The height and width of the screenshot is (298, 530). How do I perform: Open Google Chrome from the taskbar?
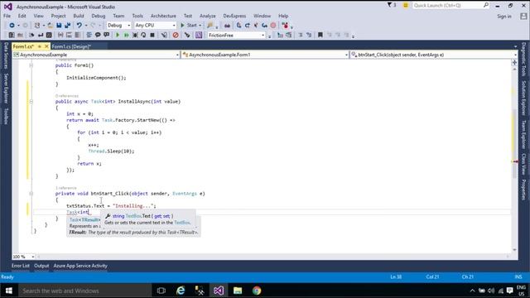coord(257,291)
